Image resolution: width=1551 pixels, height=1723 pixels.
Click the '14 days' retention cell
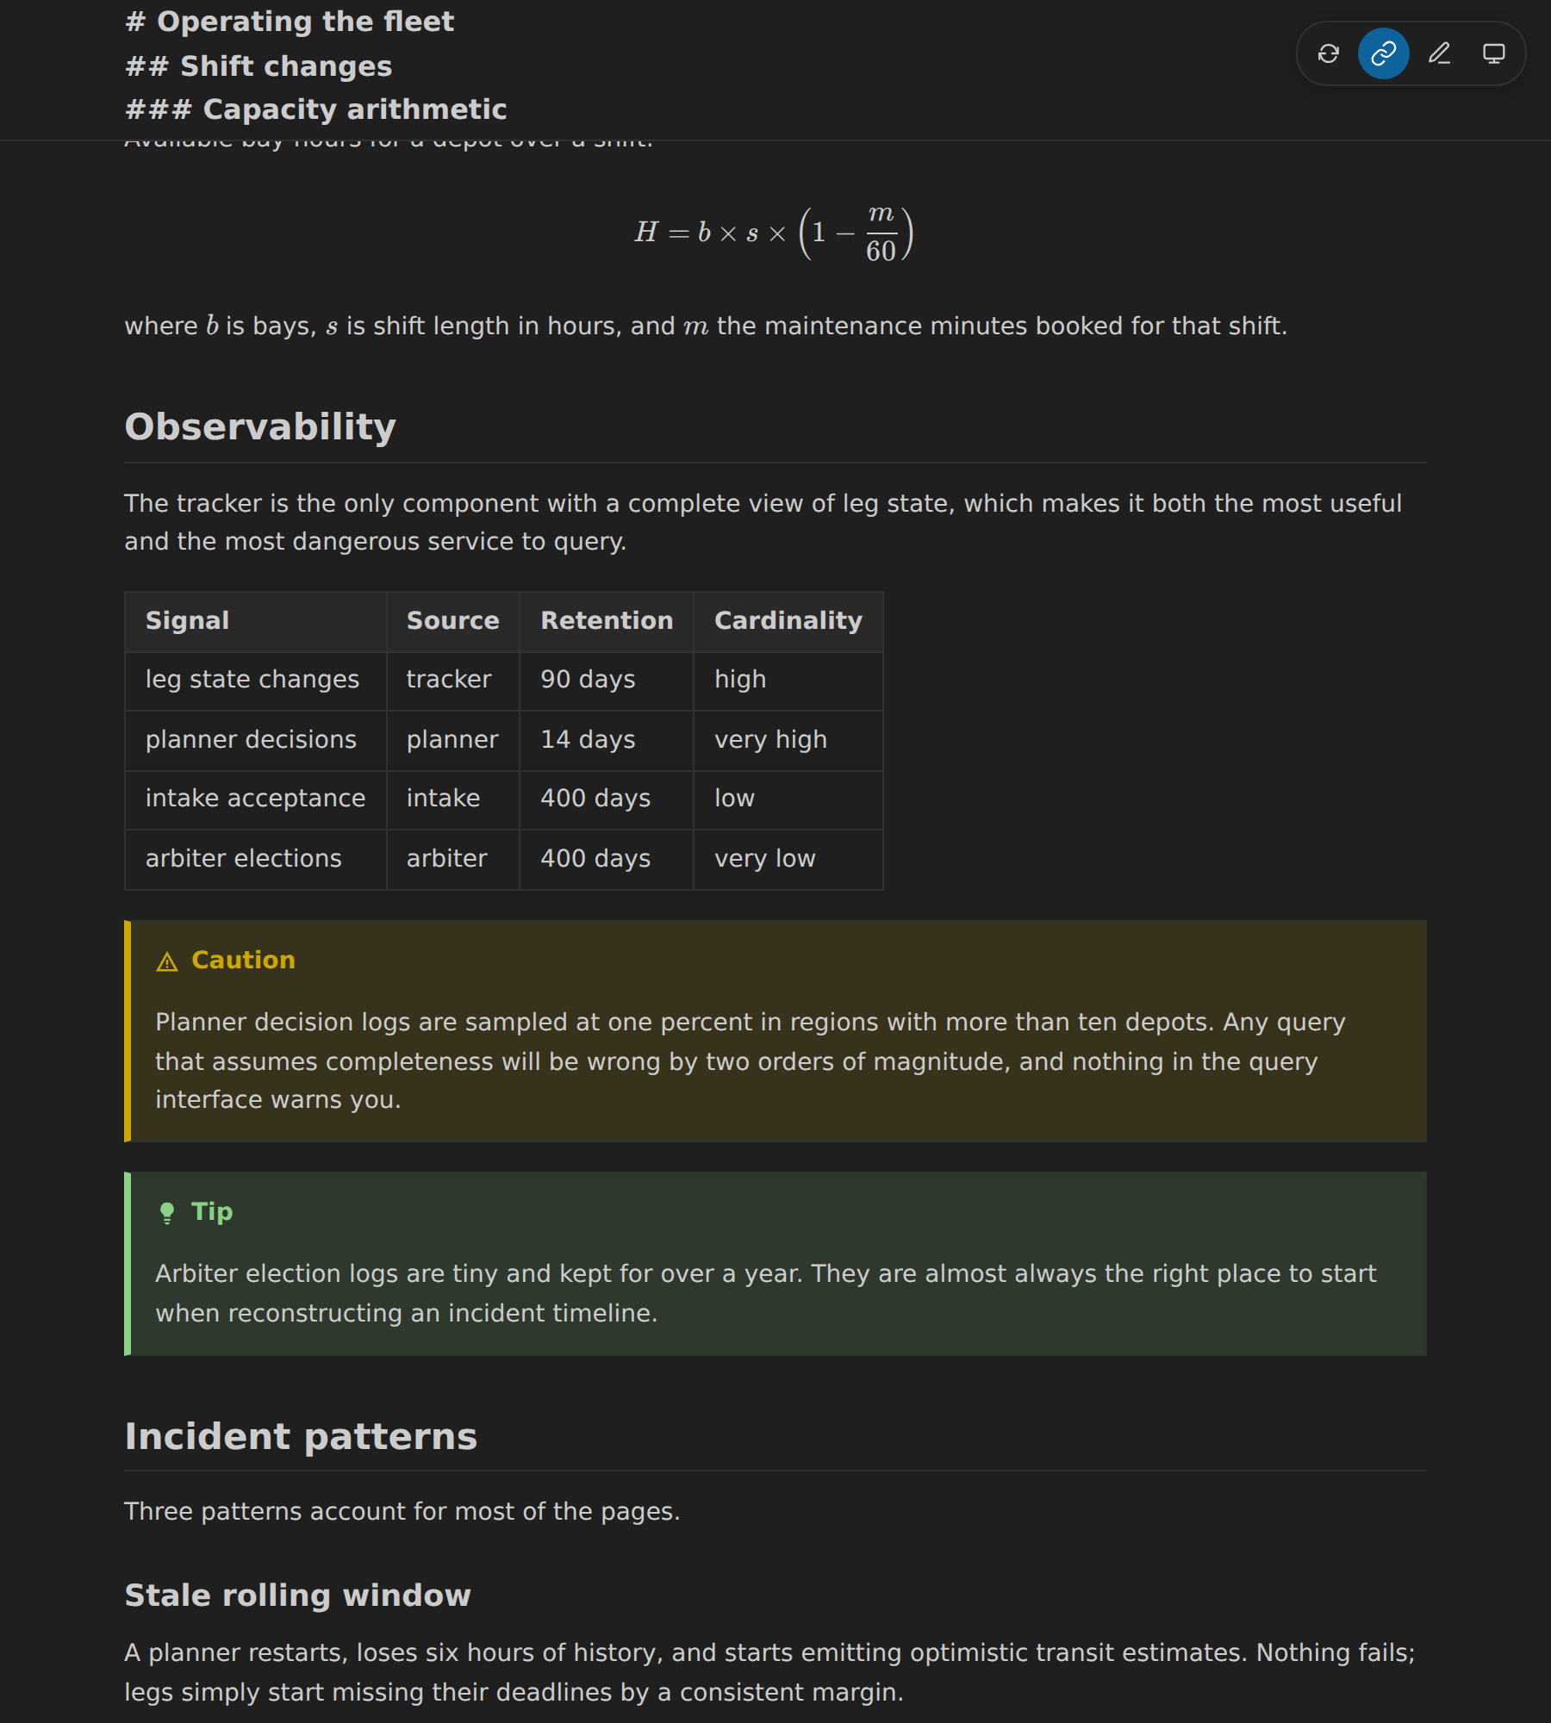(x=607, y=740)
